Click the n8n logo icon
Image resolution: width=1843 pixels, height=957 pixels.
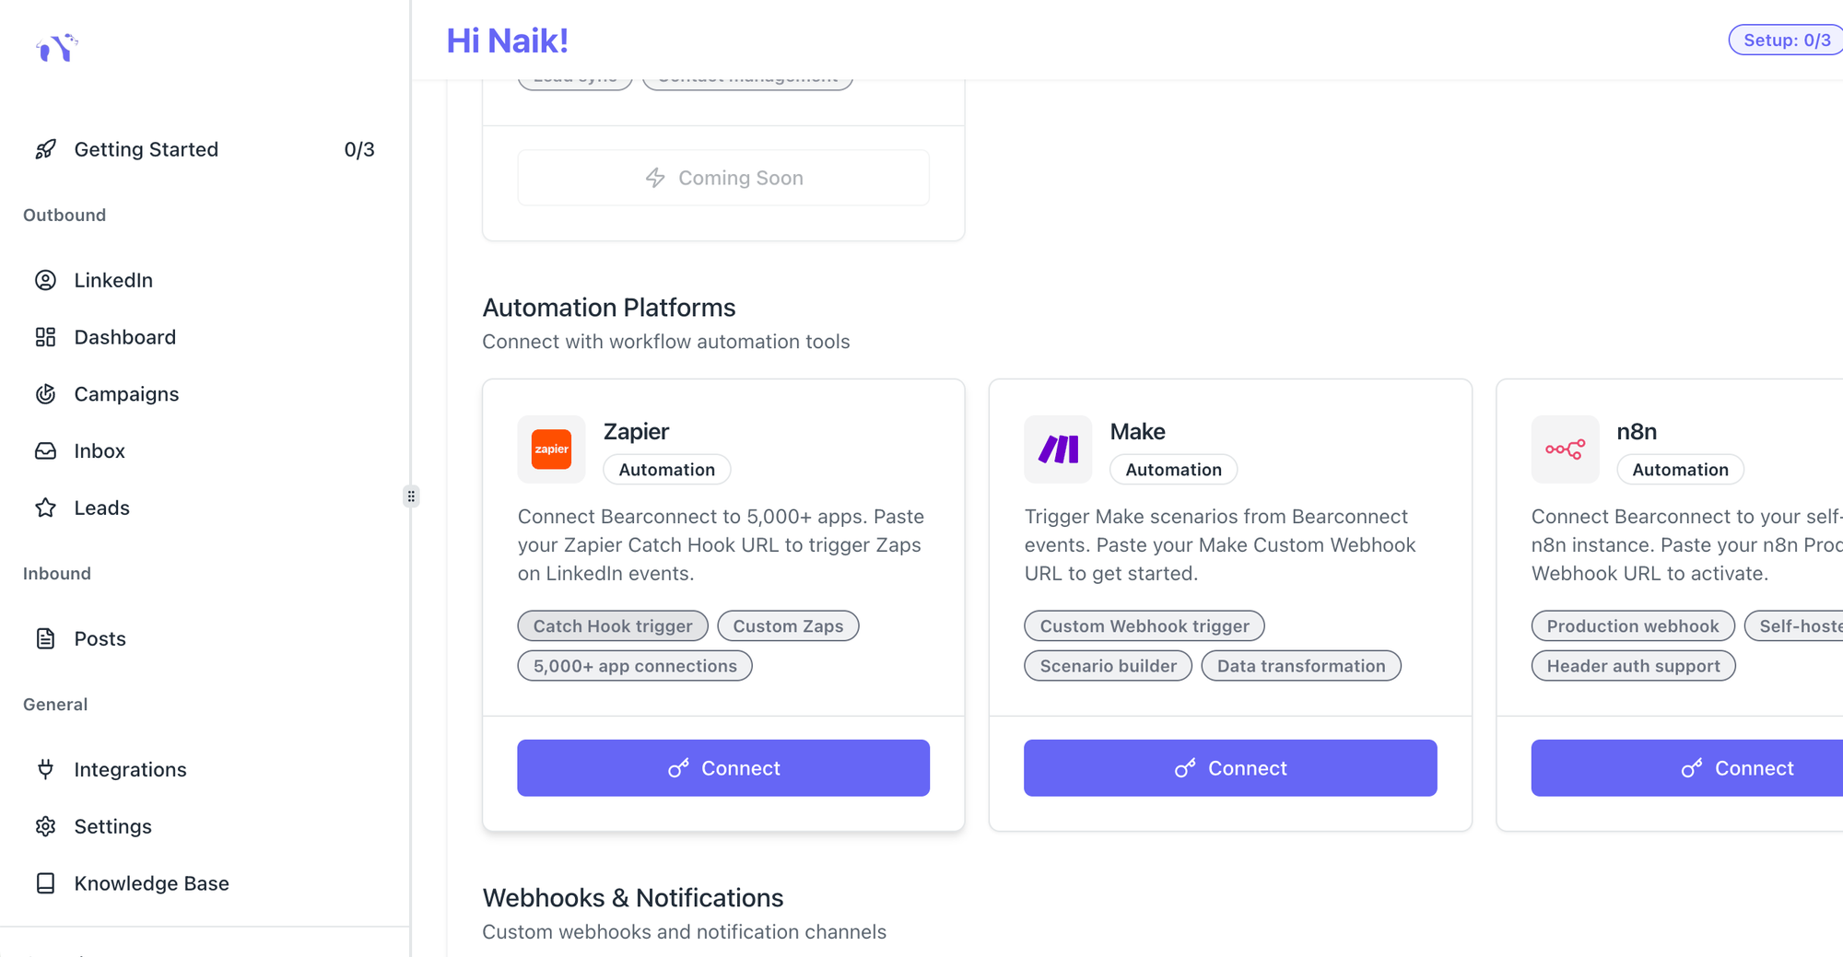pyautogui.click(x=1565, y=449)
